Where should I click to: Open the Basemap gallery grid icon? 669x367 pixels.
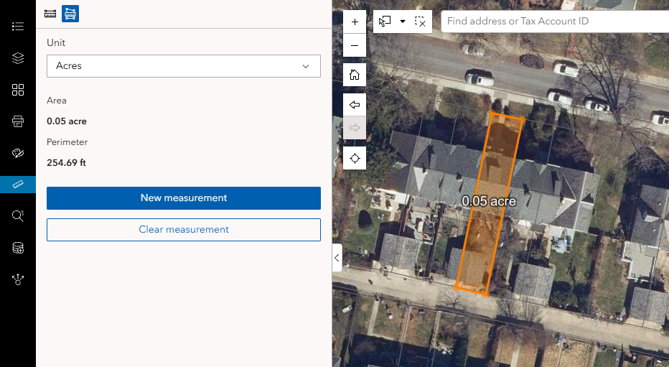coord(18,90)
